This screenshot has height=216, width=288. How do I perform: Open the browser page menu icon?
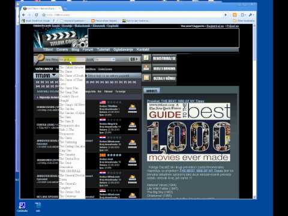point(243,15)
